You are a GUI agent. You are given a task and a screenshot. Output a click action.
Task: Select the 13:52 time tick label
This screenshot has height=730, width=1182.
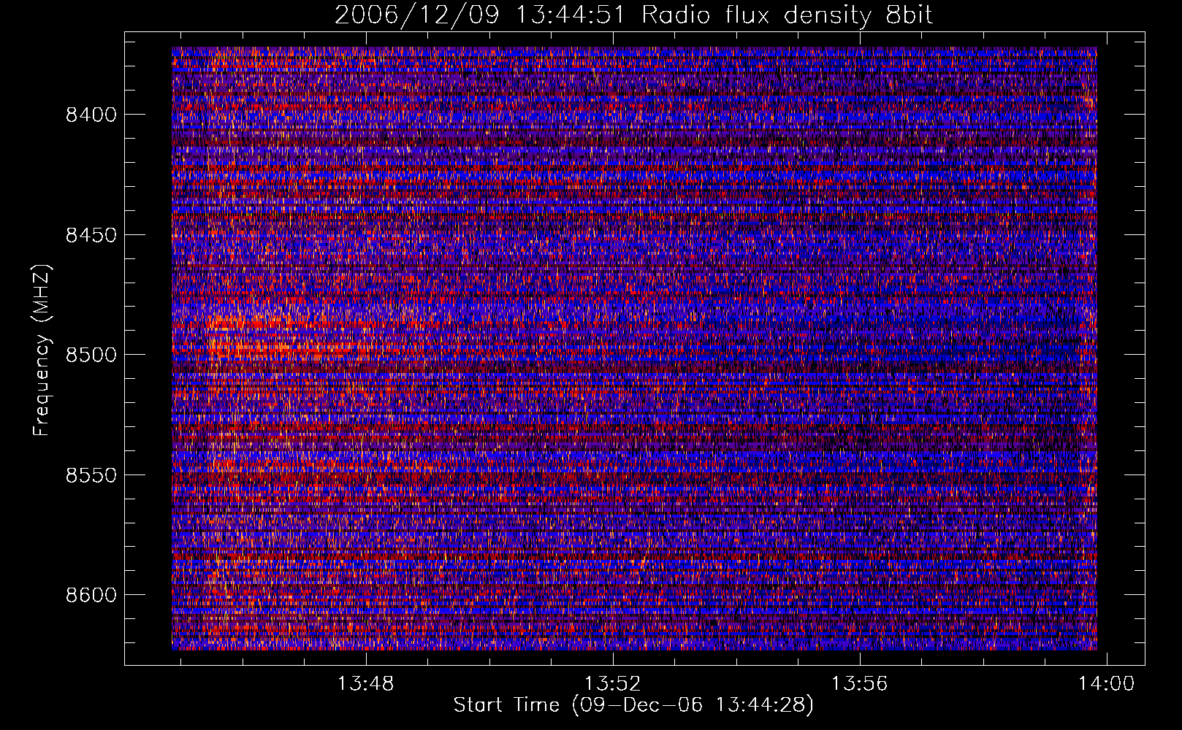point(612,683)
